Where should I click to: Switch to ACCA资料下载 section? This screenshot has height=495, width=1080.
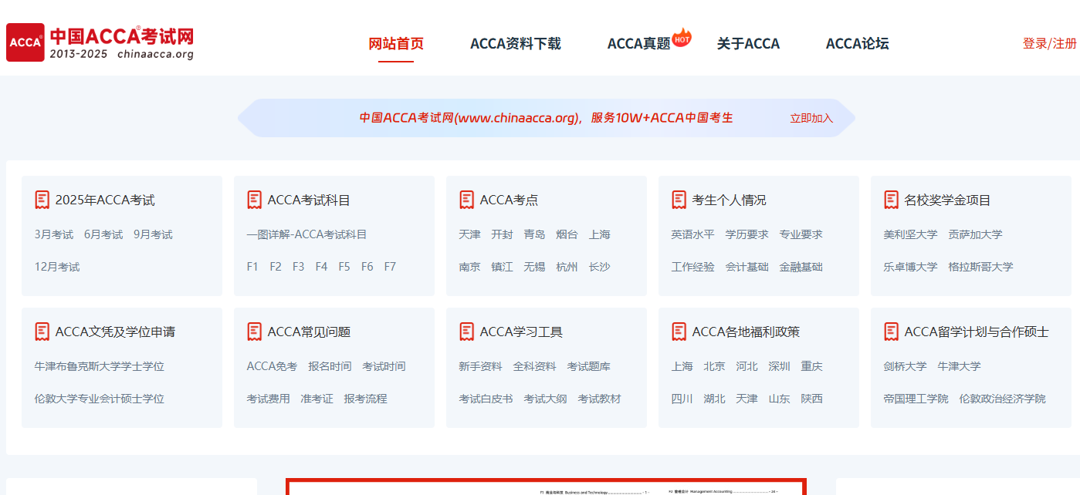pos(514,44)
